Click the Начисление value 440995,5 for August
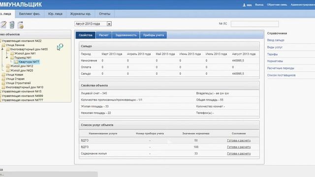 [238, 60]
